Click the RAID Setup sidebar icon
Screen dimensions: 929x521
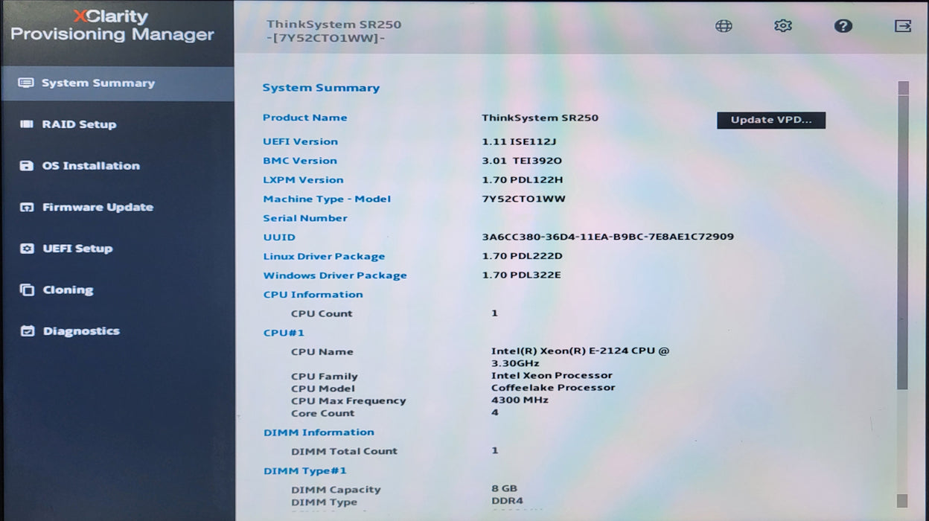point(27,124)
